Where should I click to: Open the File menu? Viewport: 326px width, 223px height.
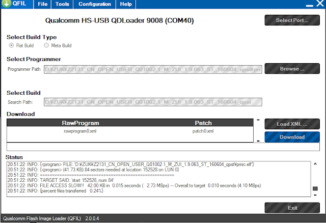pyautogui.click(x=43, y=4)
